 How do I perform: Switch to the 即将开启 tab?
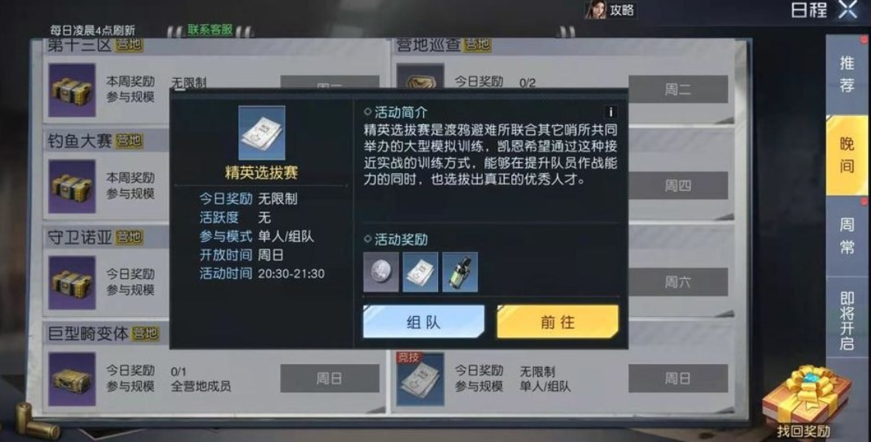(x=846, y=321)
